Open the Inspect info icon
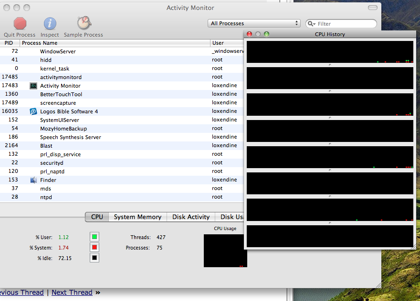The image size is (420, 301). click(50, 23)
